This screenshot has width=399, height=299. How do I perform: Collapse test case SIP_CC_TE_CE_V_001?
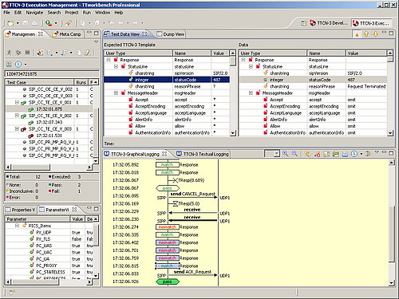coord(17,102)
